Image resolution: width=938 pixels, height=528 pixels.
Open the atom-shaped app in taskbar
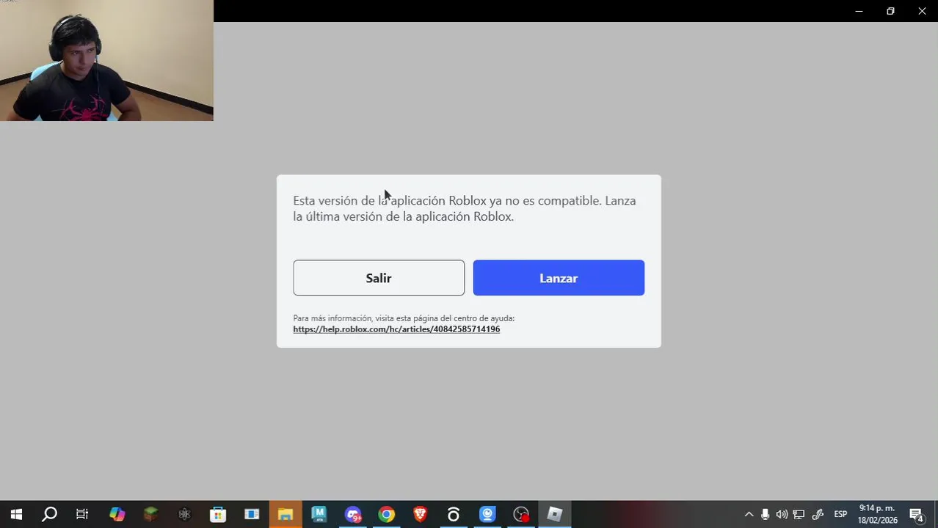coord(184,514)
